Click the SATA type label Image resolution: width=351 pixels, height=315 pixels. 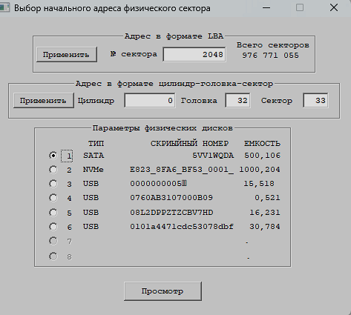pos(94,156)
